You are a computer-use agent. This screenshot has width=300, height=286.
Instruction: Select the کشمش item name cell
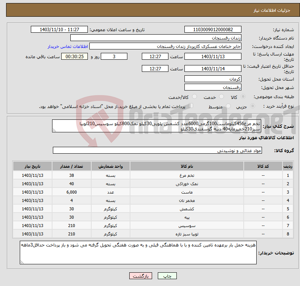[187, 209]
